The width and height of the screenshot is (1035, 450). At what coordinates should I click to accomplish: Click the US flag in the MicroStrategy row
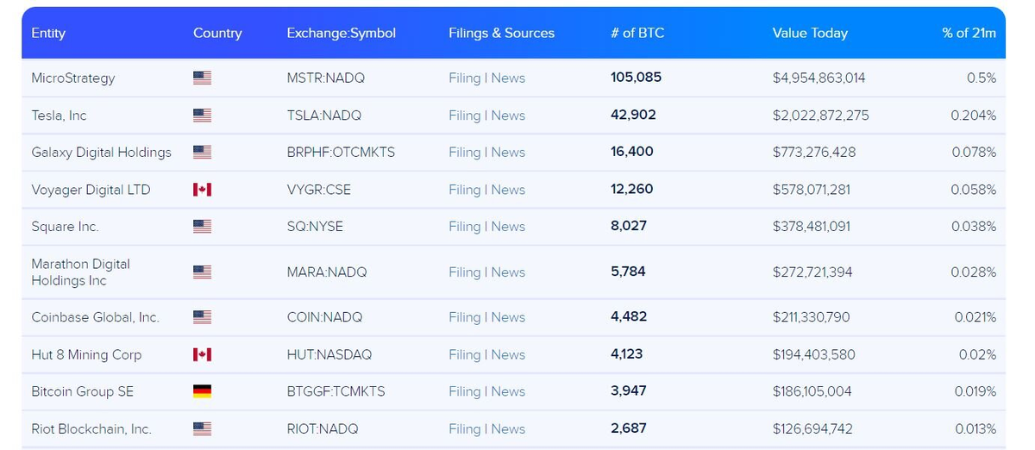tap(202, 78)
